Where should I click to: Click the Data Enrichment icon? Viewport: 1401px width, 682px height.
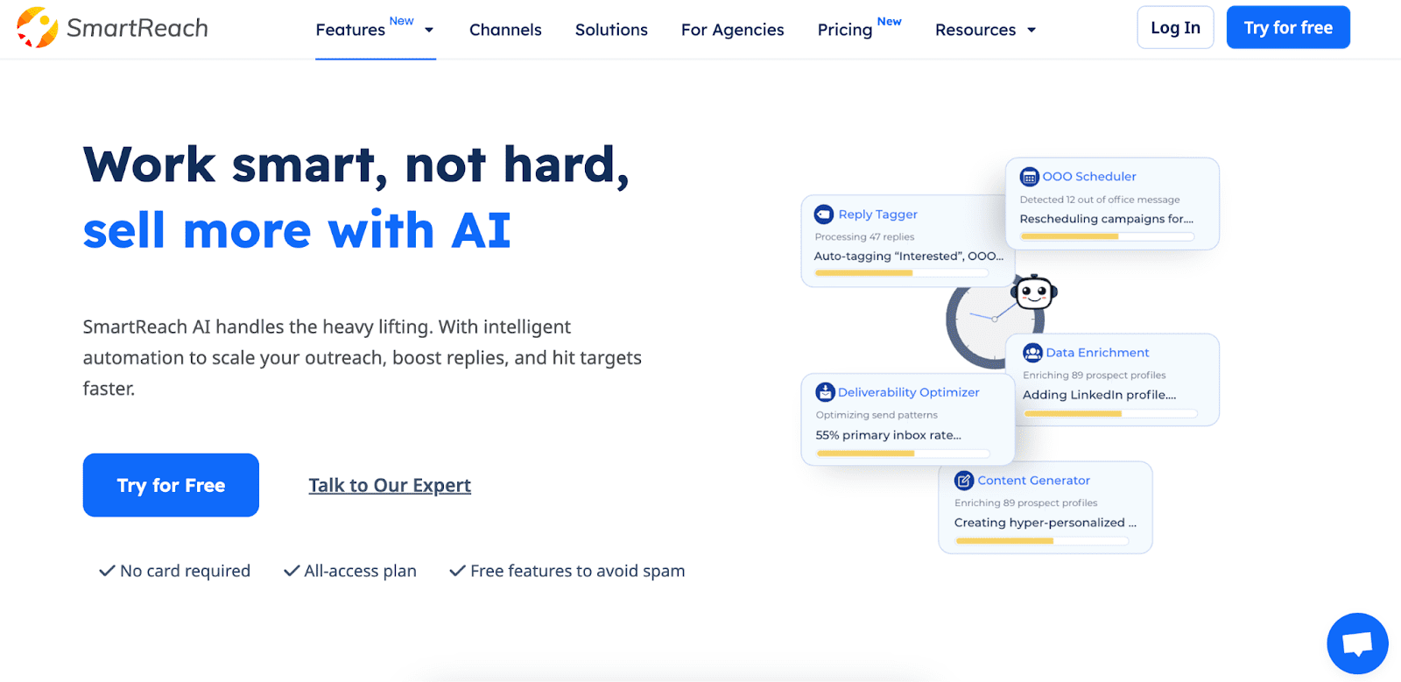(1033, 353)
